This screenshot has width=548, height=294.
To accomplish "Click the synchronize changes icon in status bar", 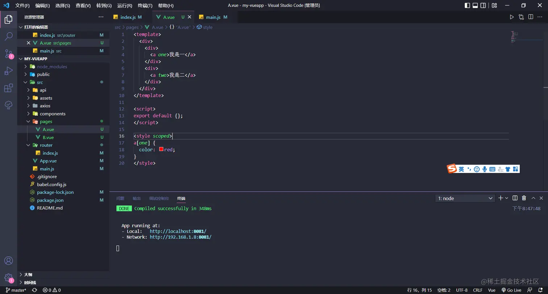I will (x=34, y=290).
